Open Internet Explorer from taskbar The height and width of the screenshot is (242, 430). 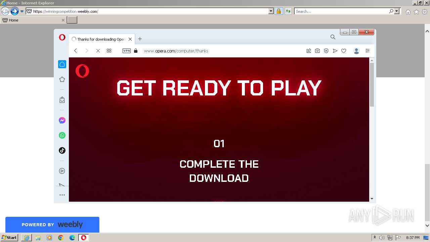click(27, 238)
